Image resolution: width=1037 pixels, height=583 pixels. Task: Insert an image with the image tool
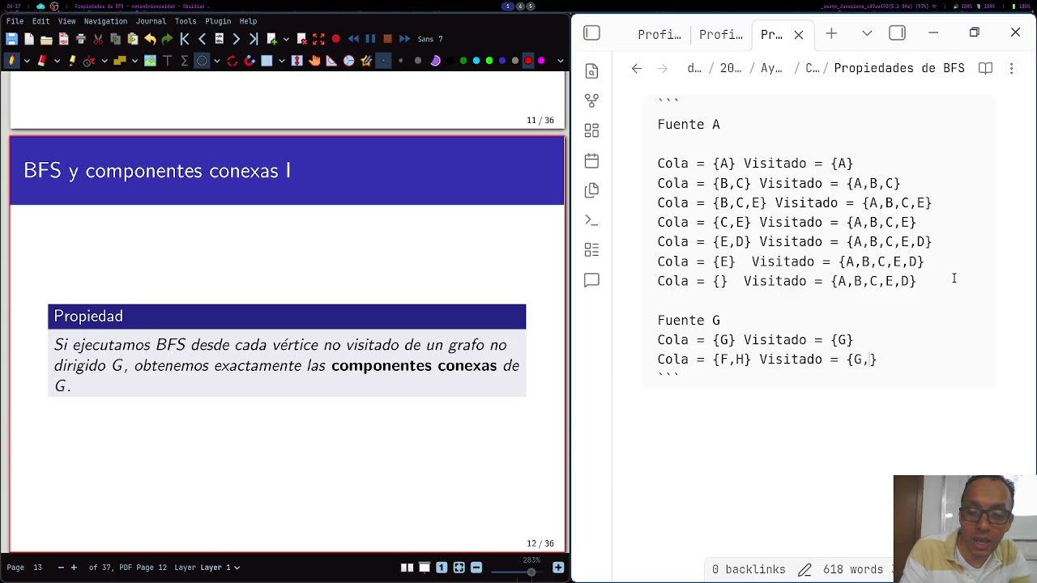pos(150,61)
